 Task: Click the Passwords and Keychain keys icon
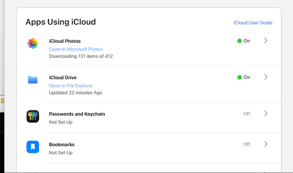point(33,117)
